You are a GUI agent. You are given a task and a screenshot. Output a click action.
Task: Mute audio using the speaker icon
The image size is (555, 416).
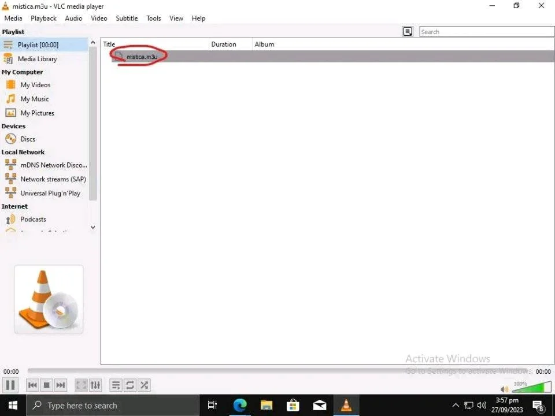coord(504,389)
